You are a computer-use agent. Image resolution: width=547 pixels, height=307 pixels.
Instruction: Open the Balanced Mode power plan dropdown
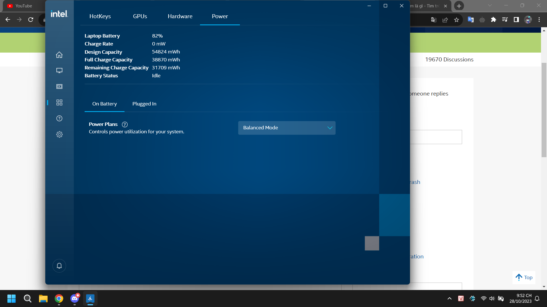pyautogui.click(x=286, y=128)
